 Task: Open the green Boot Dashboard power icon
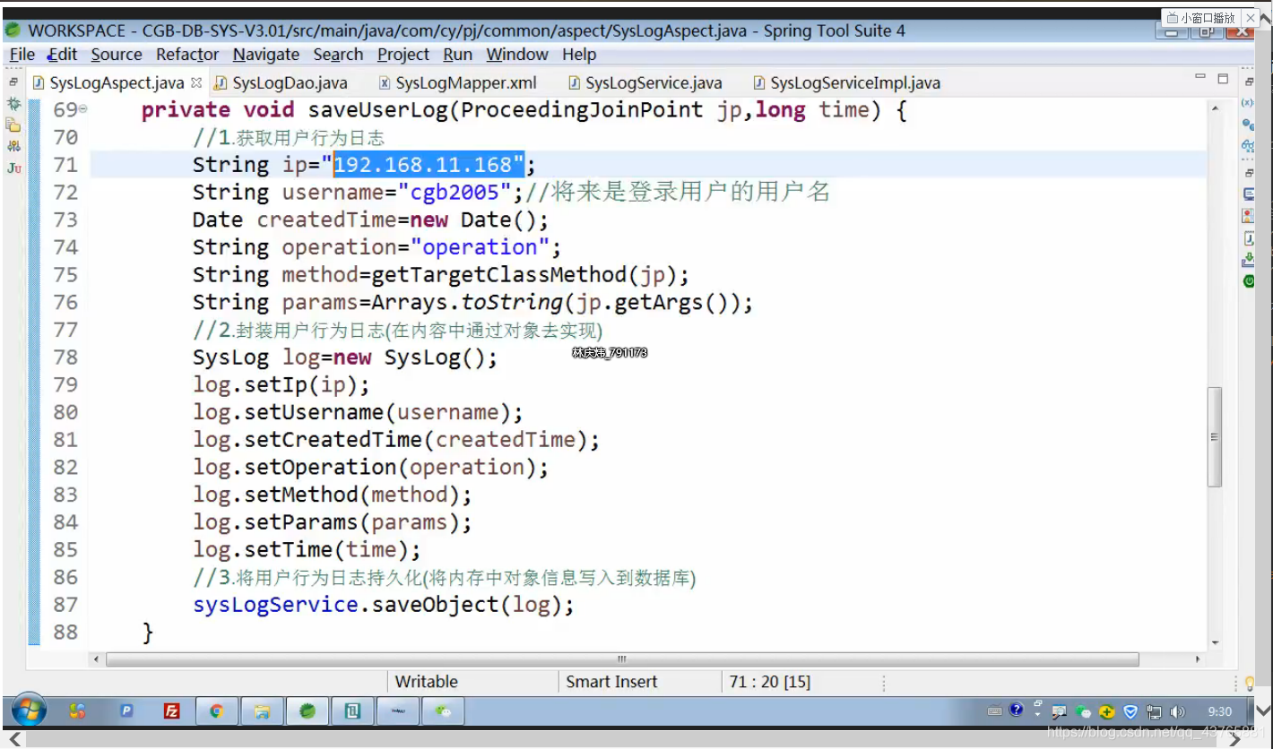(1249, 281)
